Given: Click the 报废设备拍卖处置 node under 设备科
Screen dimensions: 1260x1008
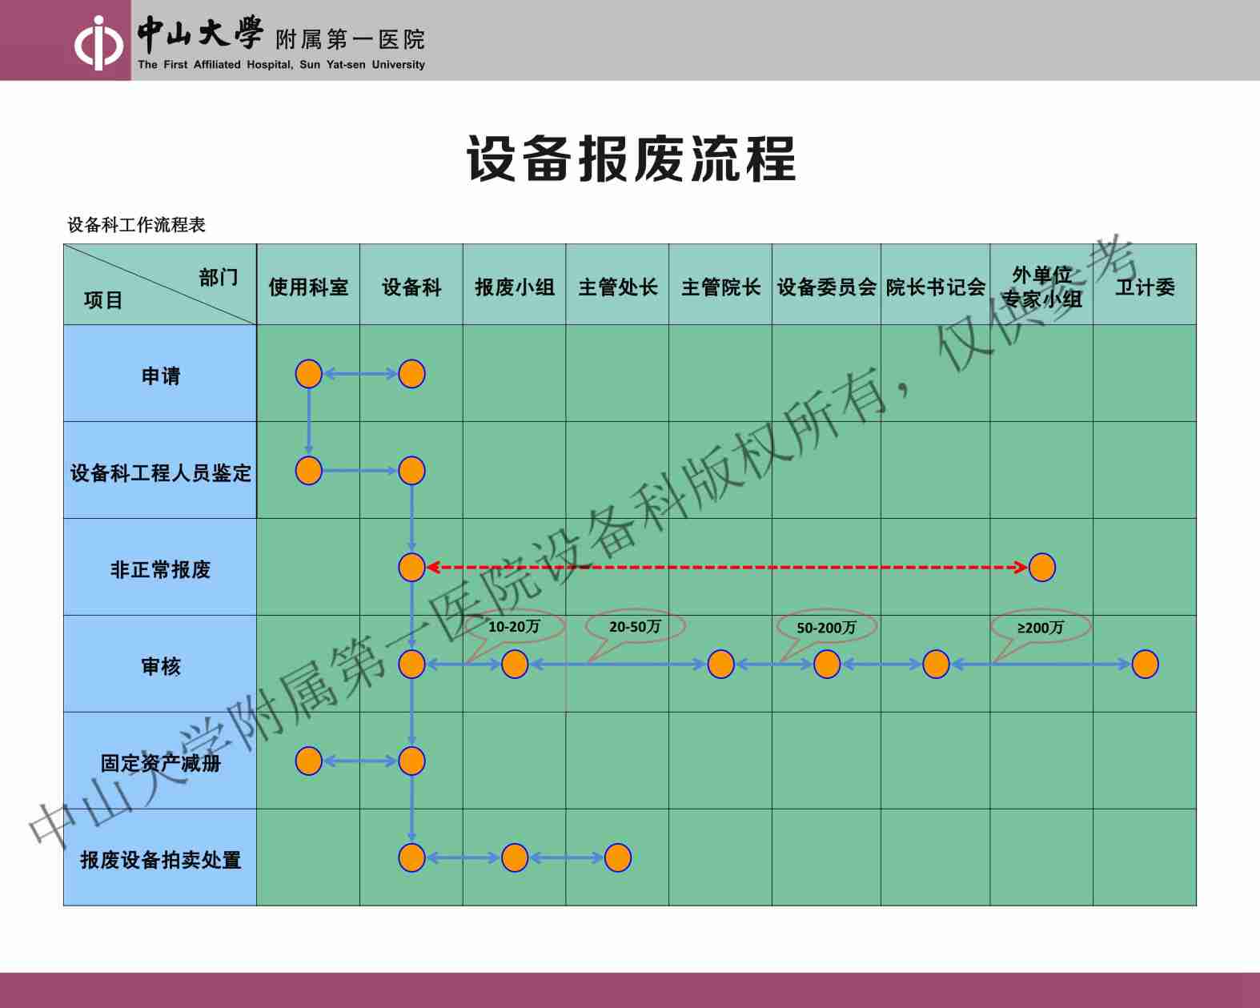Looking at the screenshot, I should (x=411, y=858).
